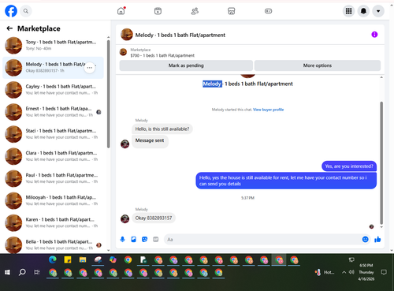Select the Melody conversation row

pos(53,68)
